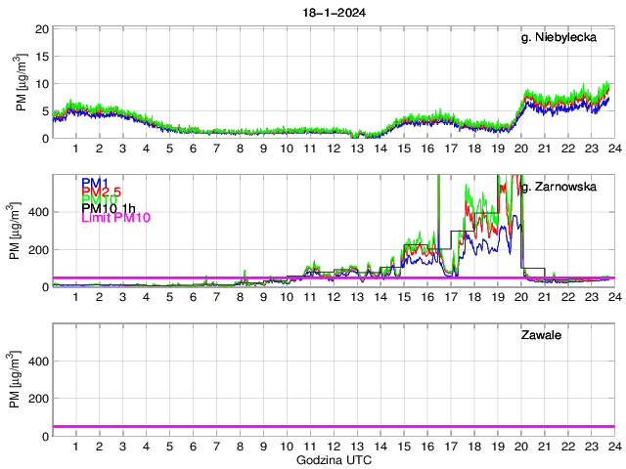Viewport: 626px width, 469px height.
Task: Click the green PM10 legend entry
Action: point(98,200)
